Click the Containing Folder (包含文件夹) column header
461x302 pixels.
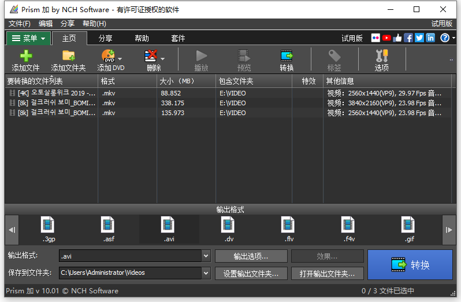pos(254,81)
